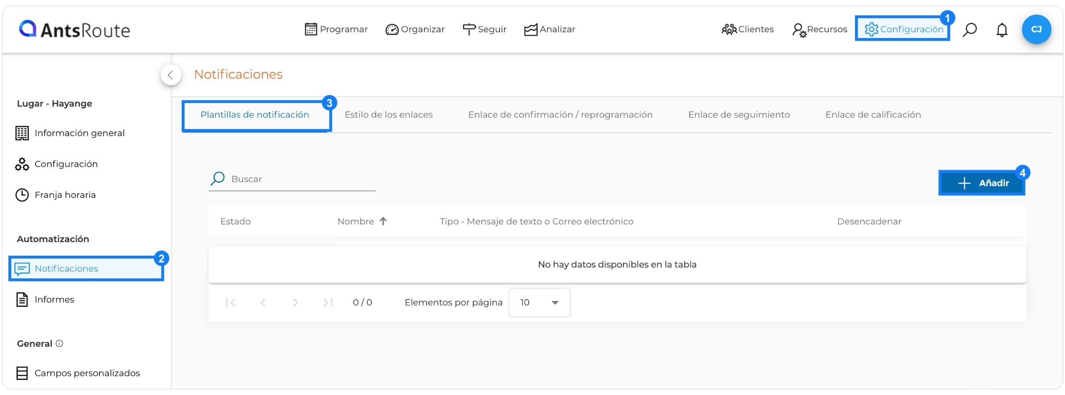Switch to Enlace de confirmación / reprogramación tab
Image resolution: width=1065 pixels, height=395 pixels.
[560, 115]
